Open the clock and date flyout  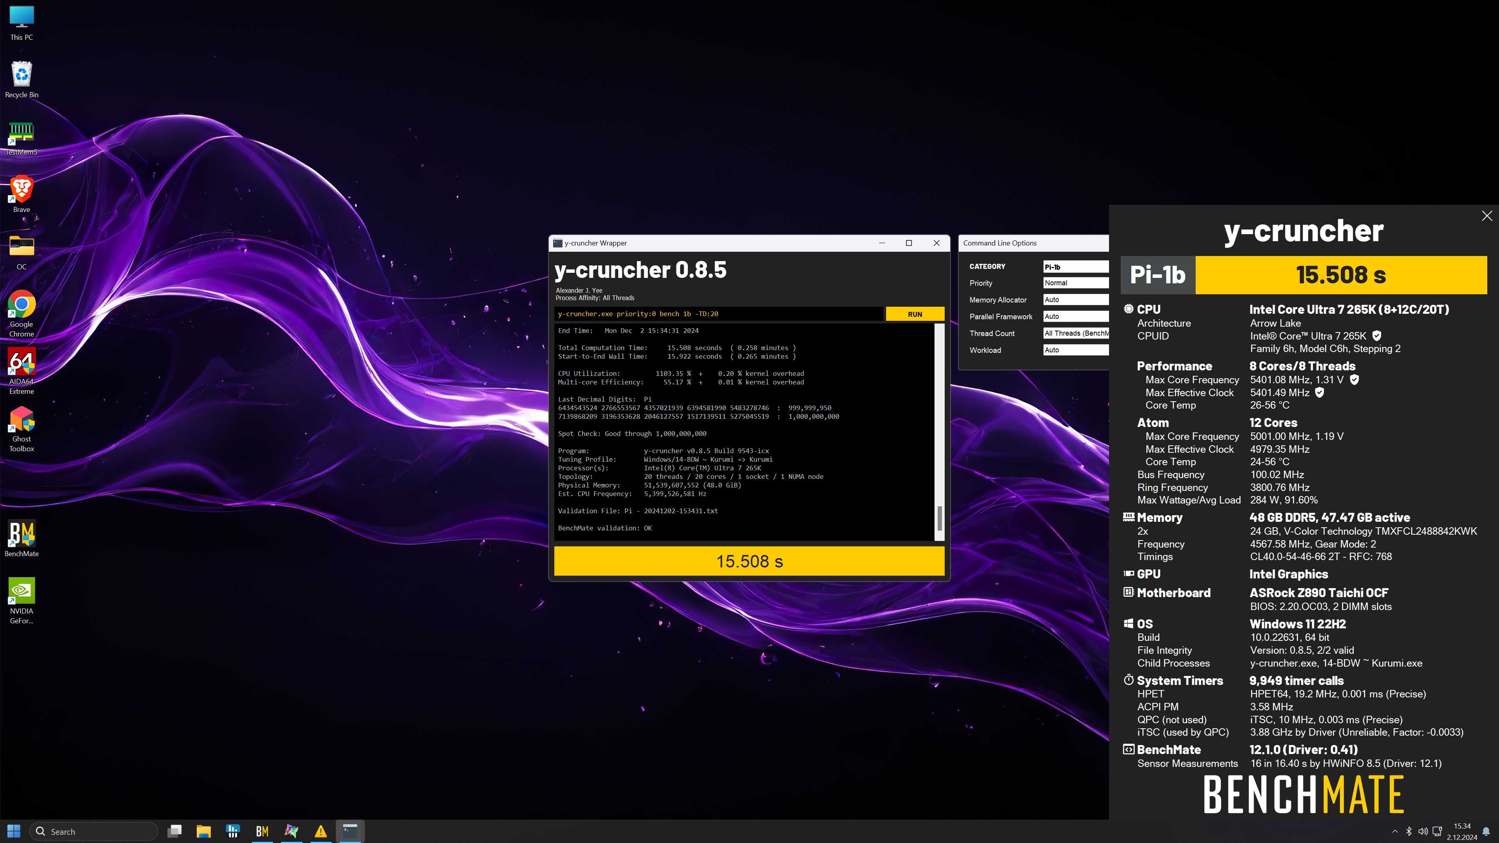(x=1462, y=831)
